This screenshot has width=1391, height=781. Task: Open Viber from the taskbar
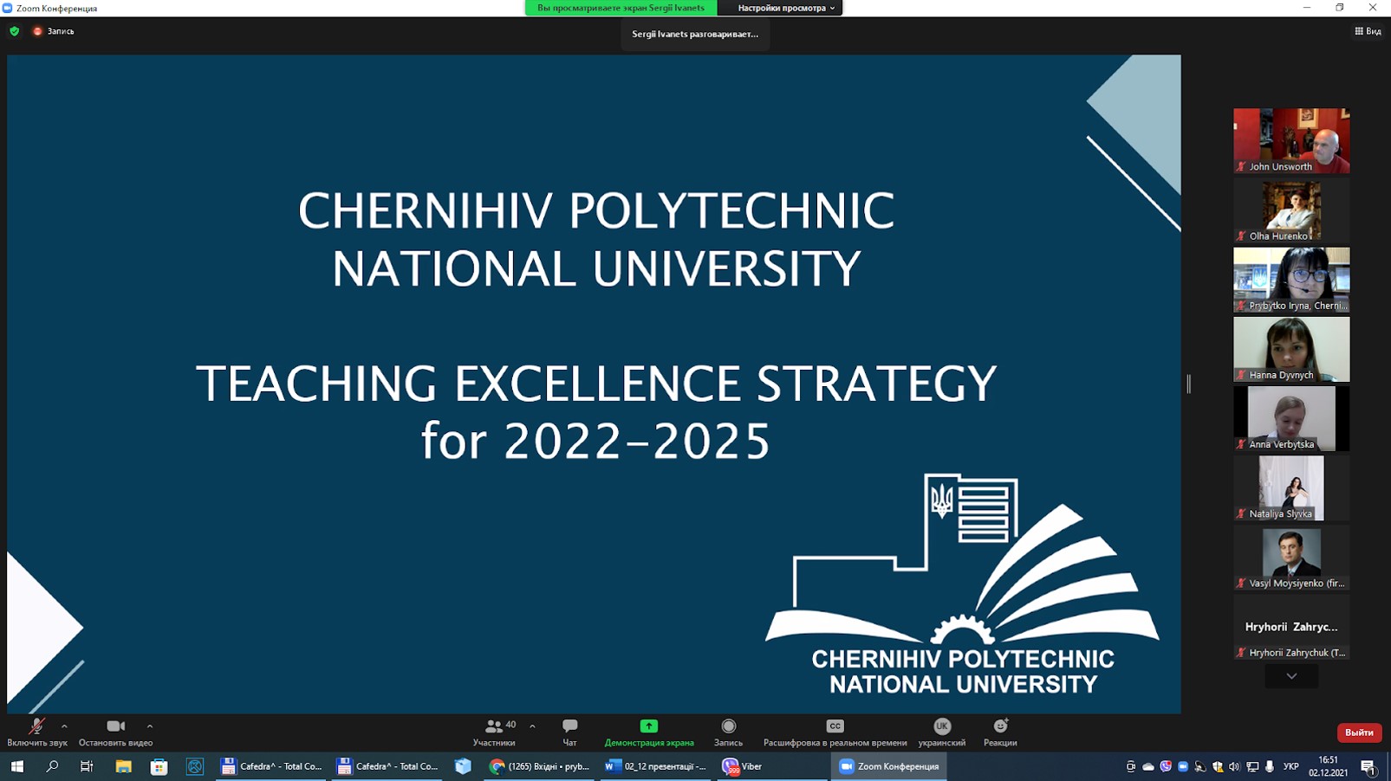tap(742, 766)
